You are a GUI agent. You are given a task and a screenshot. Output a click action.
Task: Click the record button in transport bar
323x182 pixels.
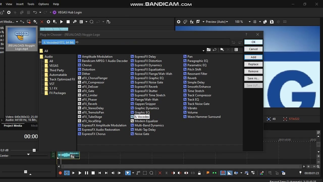[60, 173]
